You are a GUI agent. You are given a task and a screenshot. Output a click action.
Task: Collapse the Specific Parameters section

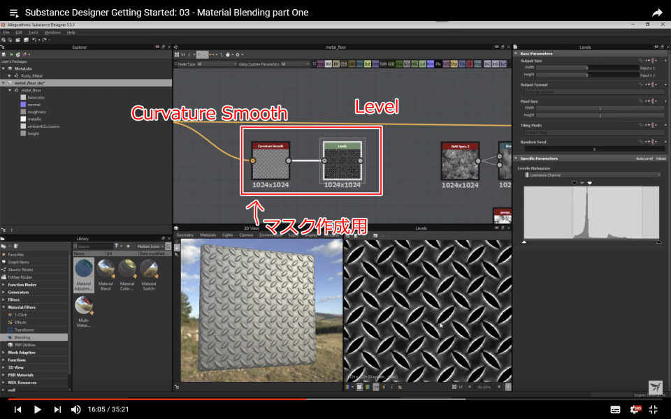coord(516,159)
